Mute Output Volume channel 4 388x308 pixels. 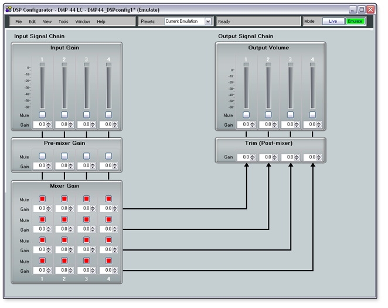(x=312, y=115)
